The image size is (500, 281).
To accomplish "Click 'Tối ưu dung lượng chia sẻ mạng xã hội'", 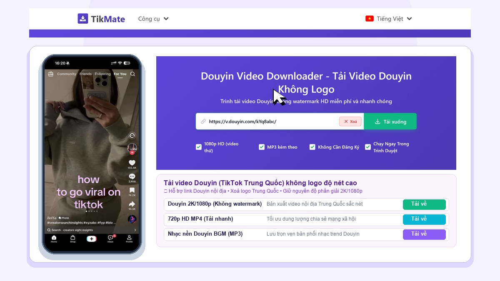I will pyautogui.click(x=311, y=219).
